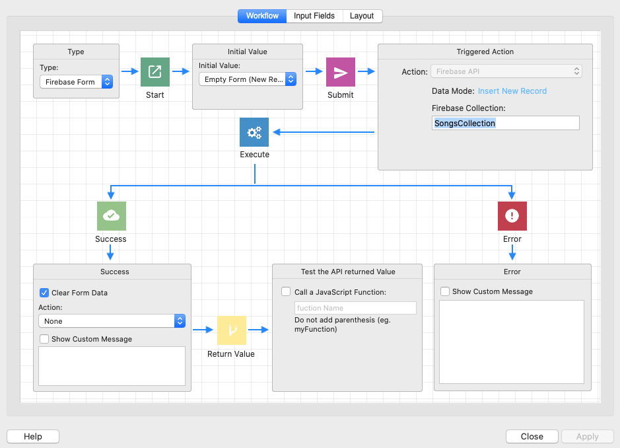
Task: Click the Firebase Collection text field
Action: coord(505,123)
